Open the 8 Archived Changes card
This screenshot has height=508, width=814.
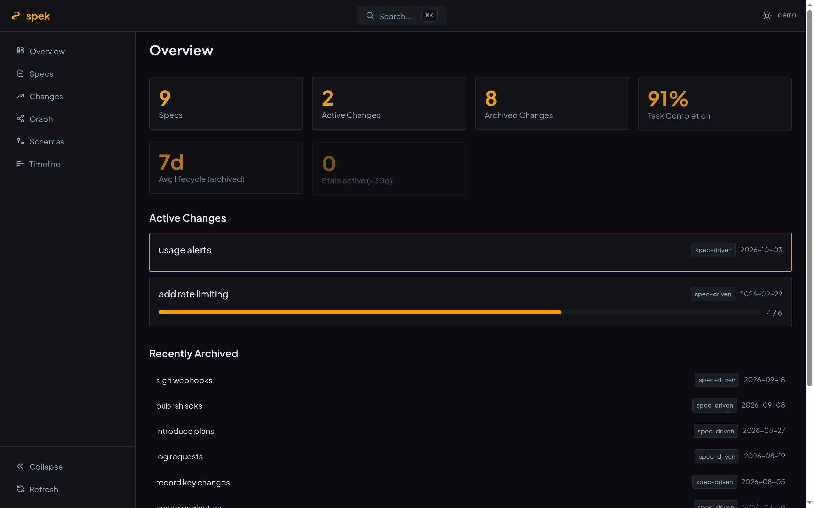click(x=552, y=103)
